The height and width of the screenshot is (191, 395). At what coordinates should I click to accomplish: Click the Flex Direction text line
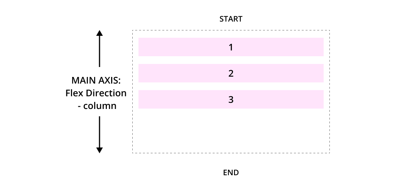(x=96, y=93)
